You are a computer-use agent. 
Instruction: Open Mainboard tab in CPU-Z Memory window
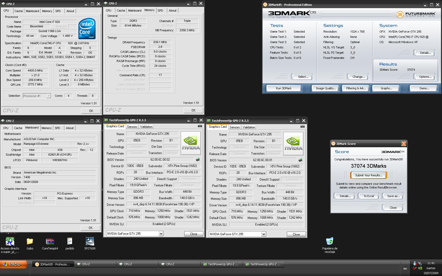point(135,11)
